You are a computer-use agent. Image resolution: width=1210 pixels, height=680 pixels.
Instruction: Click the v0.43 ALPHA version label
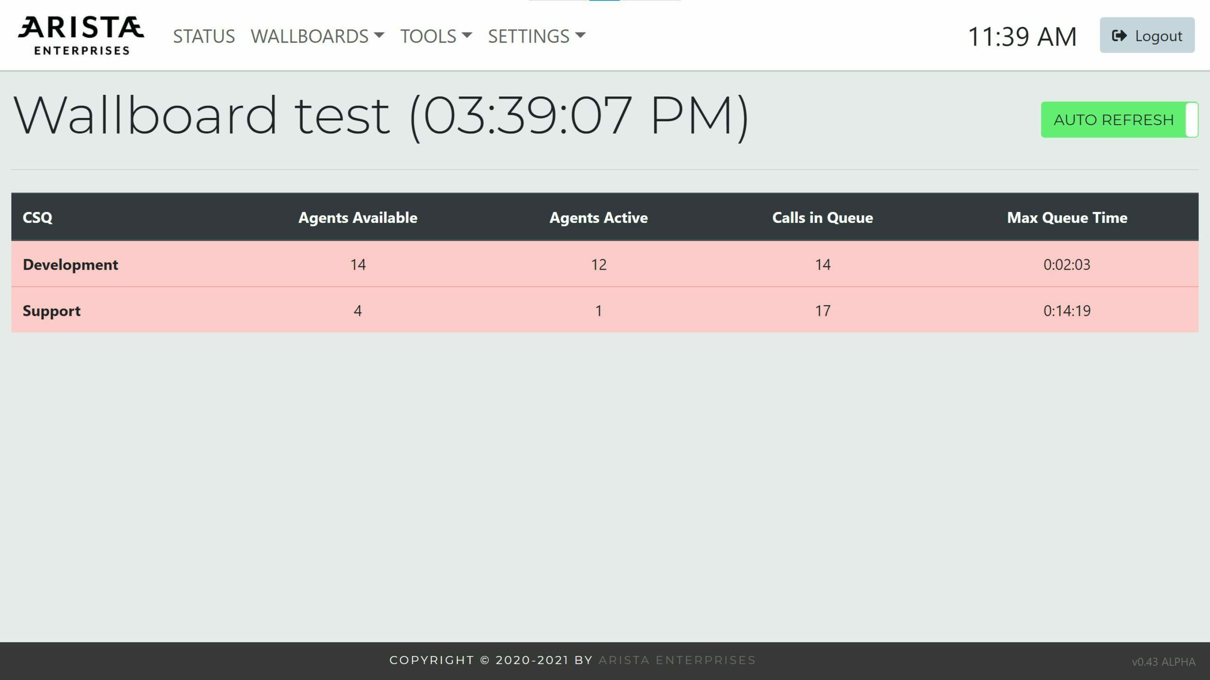click(x=1163, y=662)
